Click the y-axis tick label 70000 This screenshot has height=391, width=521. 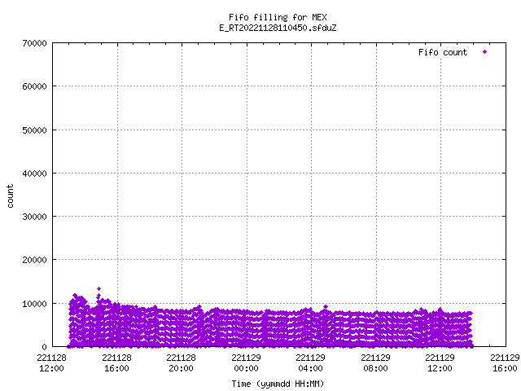tap(34, 43)
